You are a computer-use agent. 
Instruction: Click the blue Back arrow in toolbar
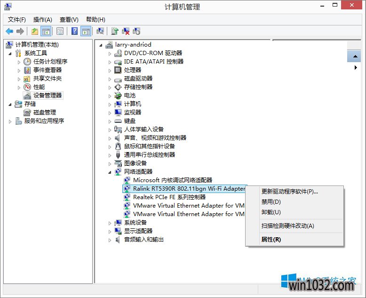click(x=9, y=31)
